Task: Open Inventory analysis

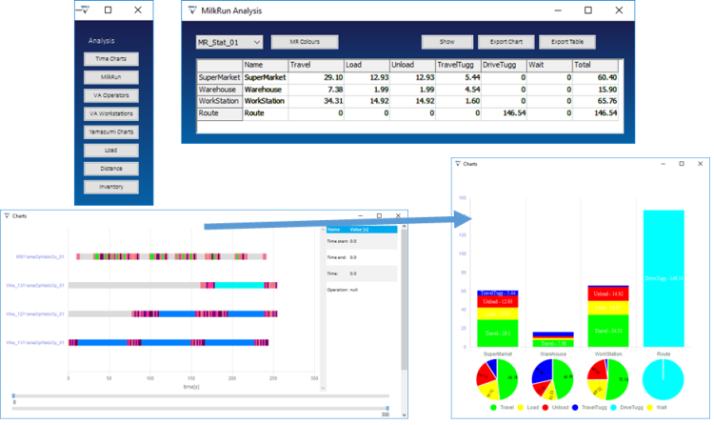Action: tap(111, 187)
